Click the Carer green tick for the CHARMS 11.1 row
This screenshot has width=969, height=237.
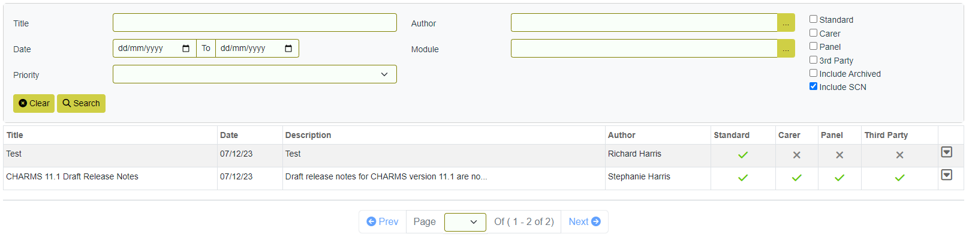coord(796,178)
